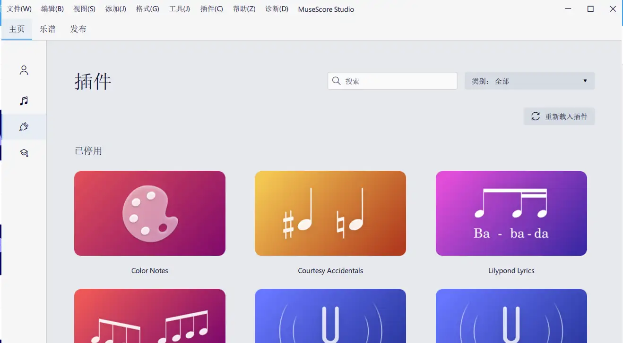Open the 文件(W) menu
The width and height of the screenshot is (623, 343).
[19, 9]
